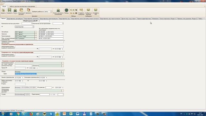Image resolution: width=206 pixels, height=116 pixels.
Task: Open Работы выполнены в период с date dropdown
Action: click(x=23, y=81)
